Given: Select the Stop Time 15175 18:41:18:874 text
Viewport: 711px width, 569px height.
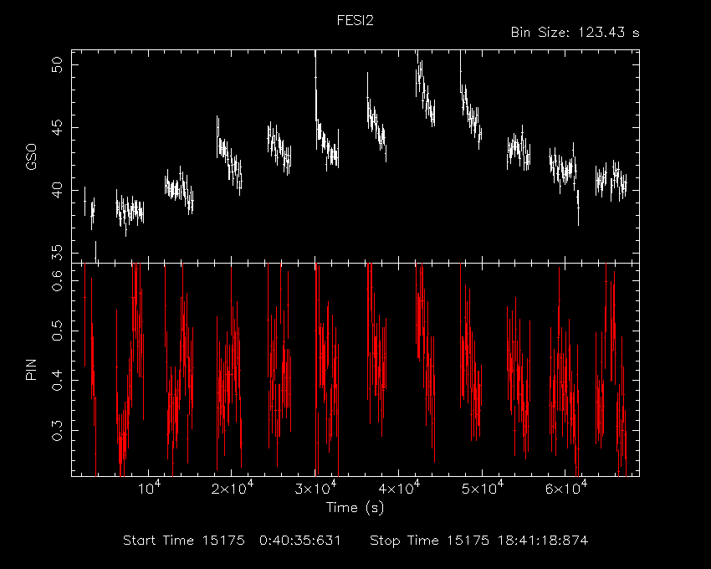Looking at the screenshot, I should click(478, 541).
